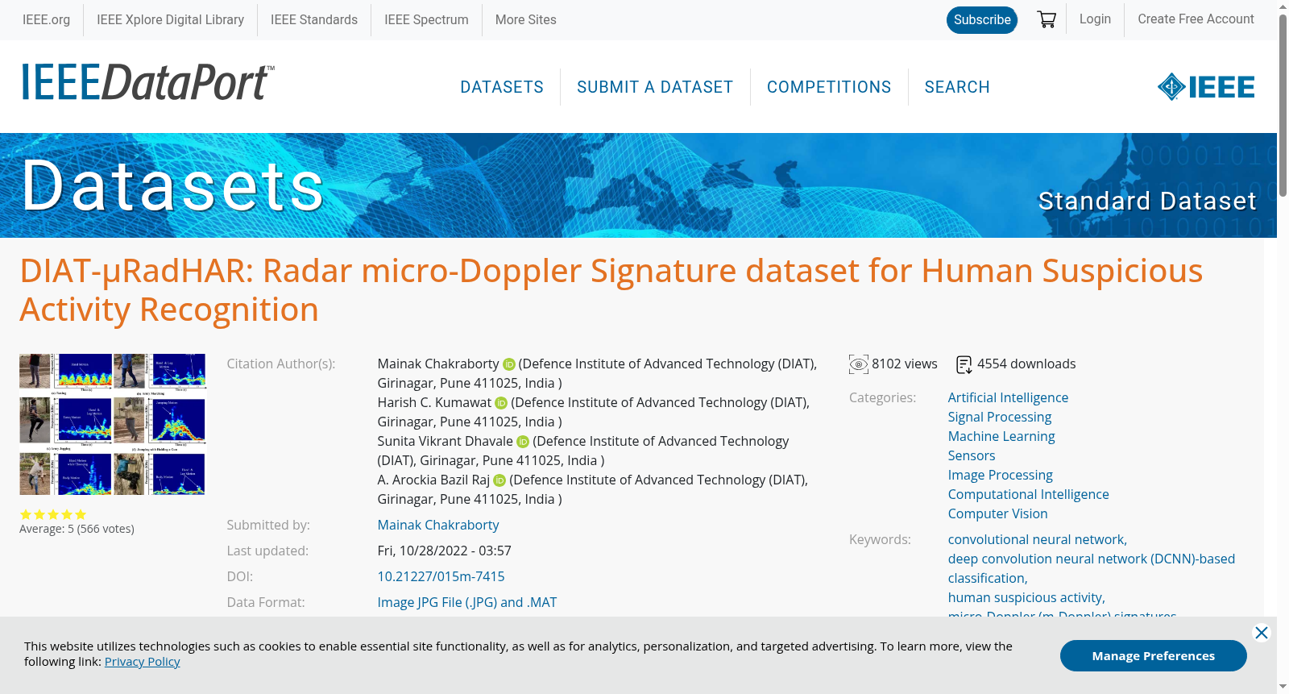Click the download icon beside 4554 downloads

pos(964,365)
